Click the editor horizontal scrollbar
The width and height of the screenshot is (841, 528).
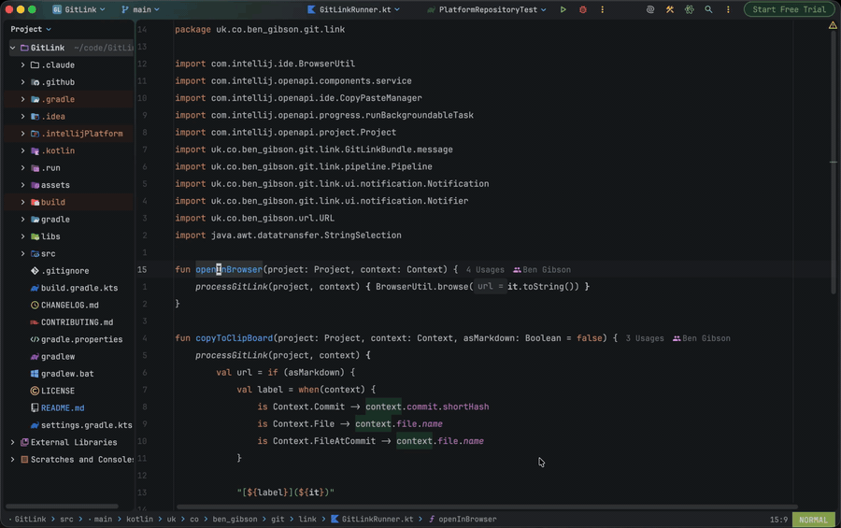[x=487, y=507]
